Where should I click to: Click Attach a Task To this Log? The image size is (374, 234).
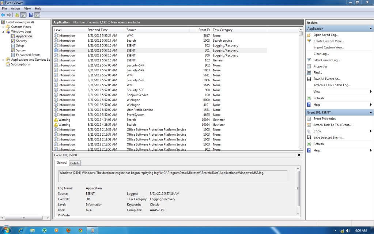(x=332, y=85)
